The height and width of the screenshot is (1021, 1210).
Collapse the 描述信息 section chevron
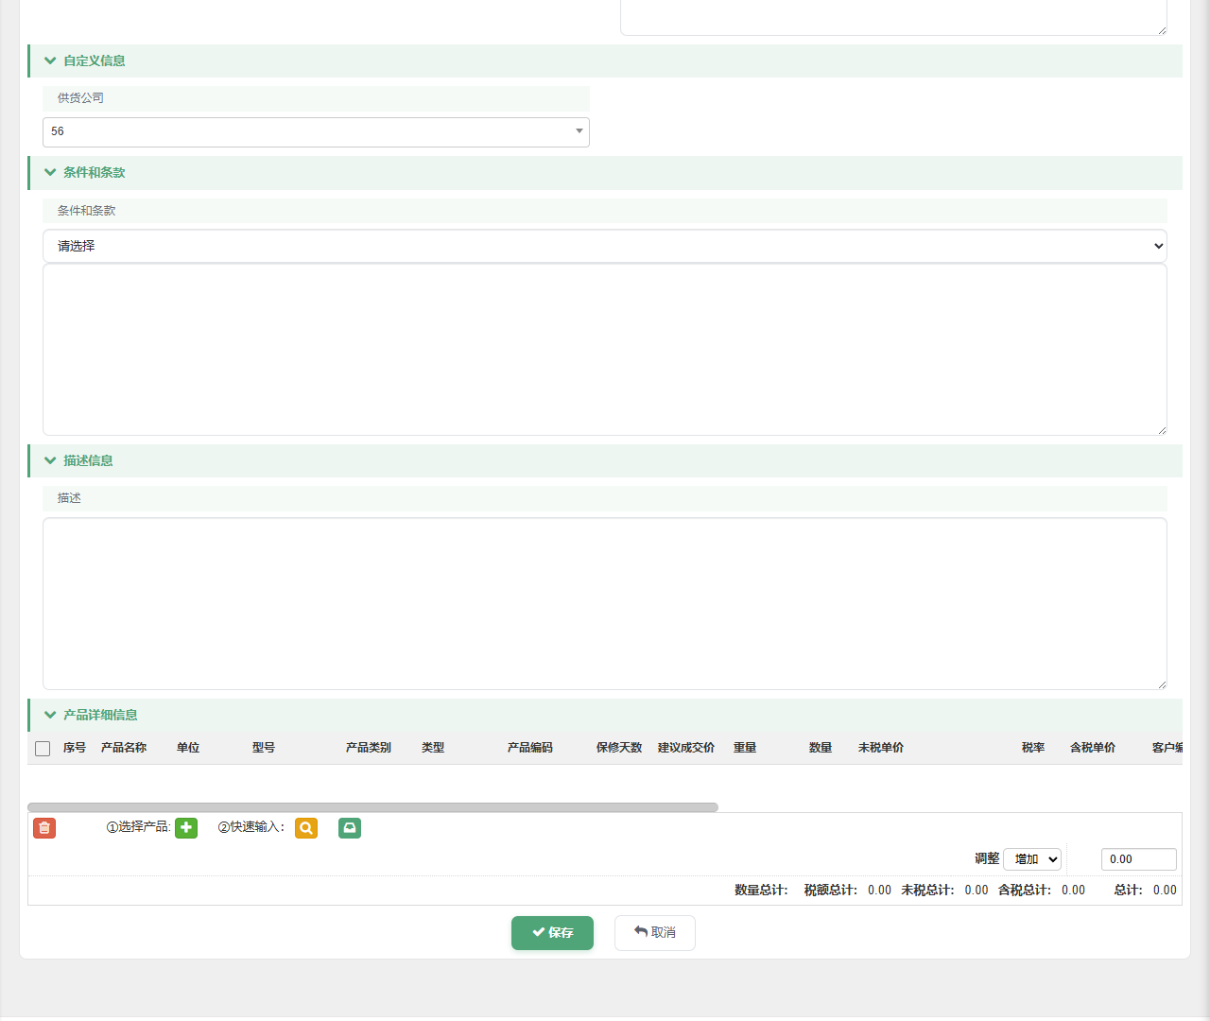coord(50,460)
